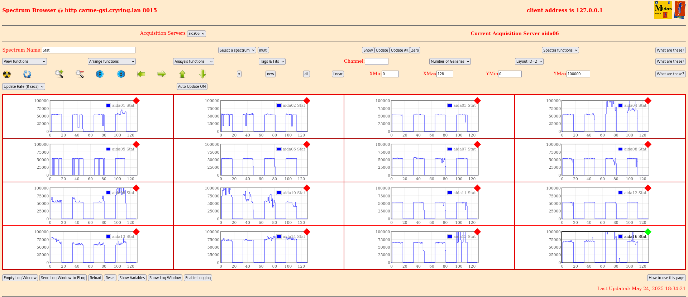
Task: Expand the Update Rate (8 secs) dropdown
Action: [x=24, y=86]
